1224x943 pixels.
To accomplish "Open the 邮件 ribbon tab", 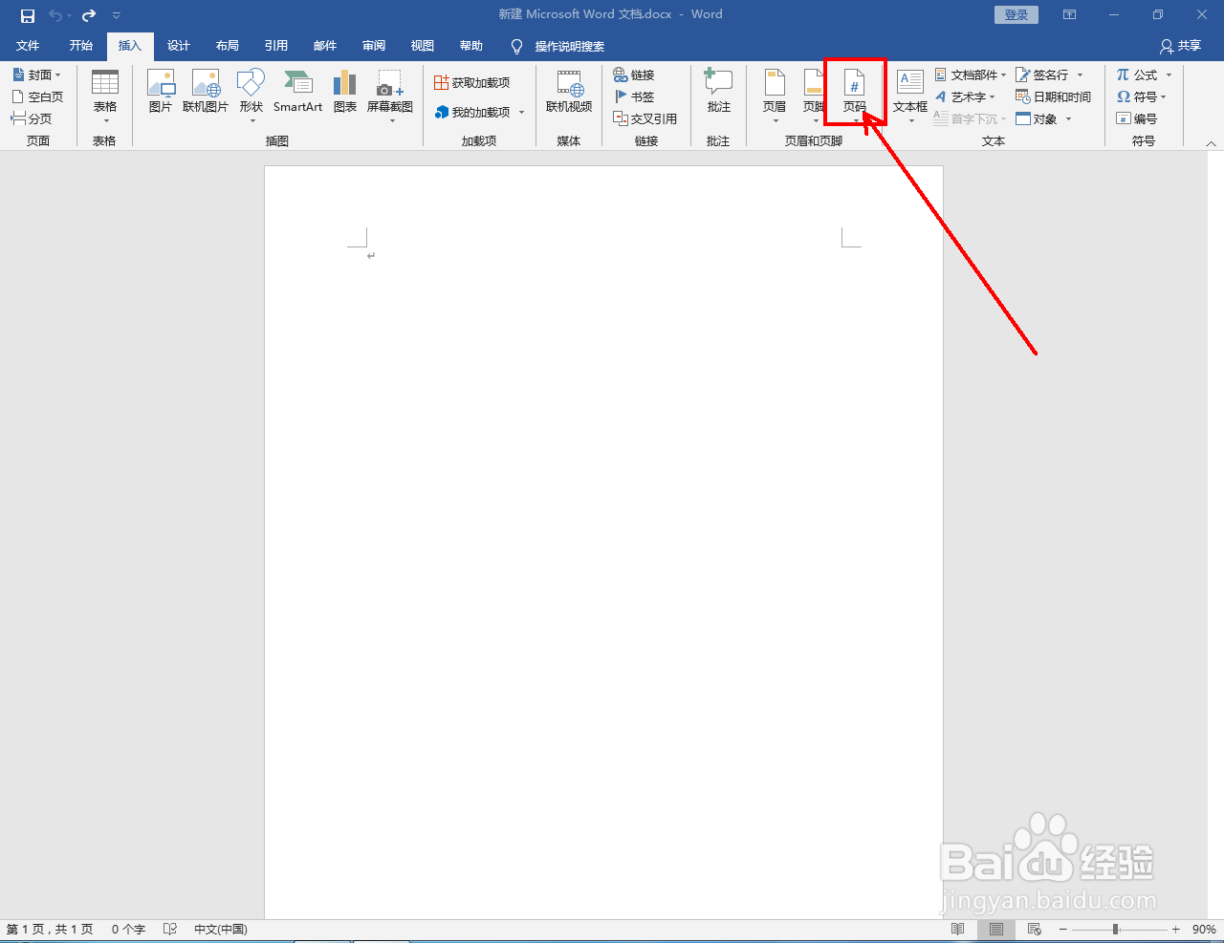I will tap(324, 45).
